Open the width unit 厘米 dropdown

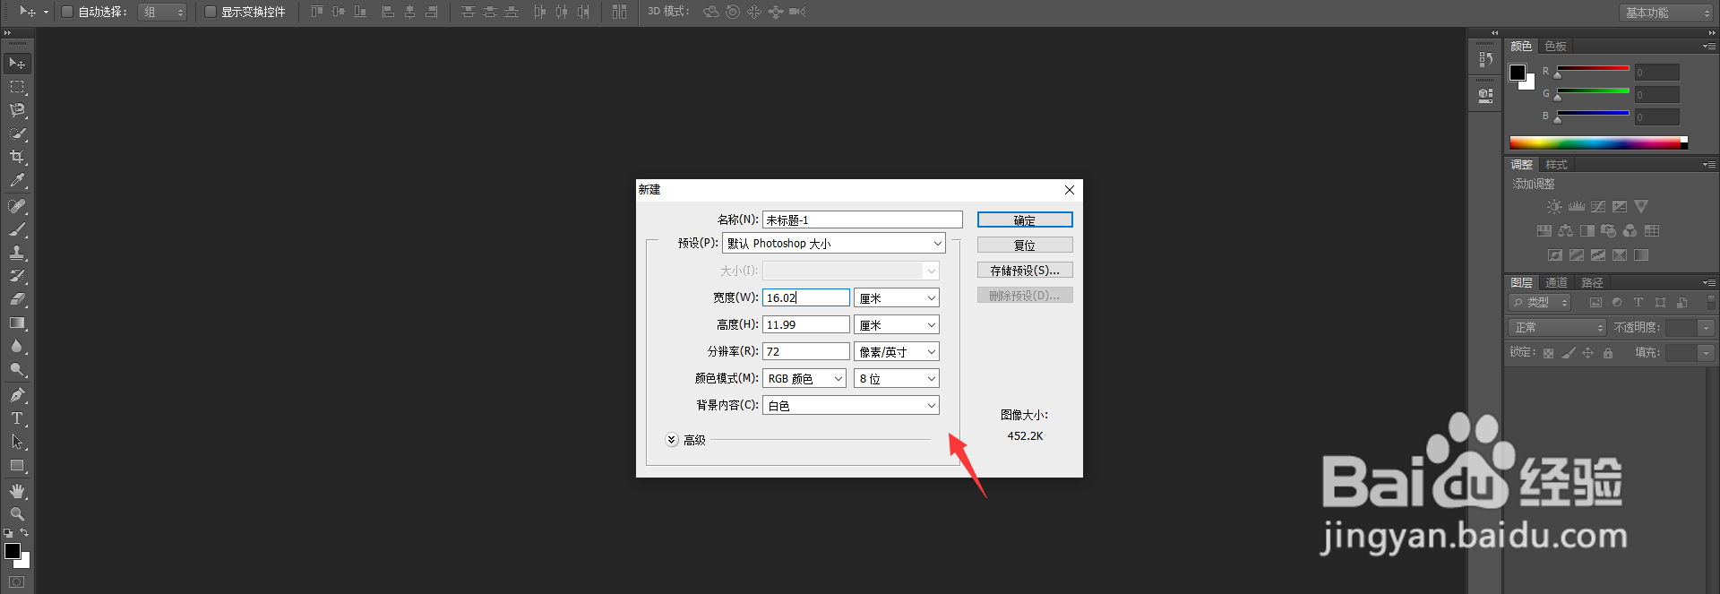pyautogui.click(x=897, y=297)
